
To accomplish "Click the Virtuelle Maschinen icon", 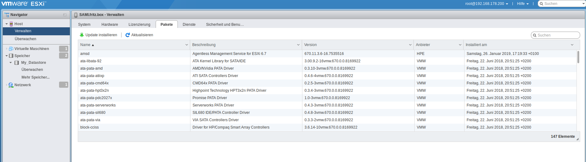I will [x=11, y=49].
